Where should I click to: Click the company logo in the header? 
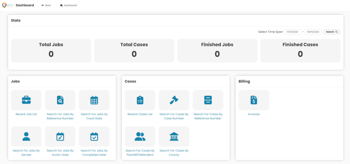(8, 5)
